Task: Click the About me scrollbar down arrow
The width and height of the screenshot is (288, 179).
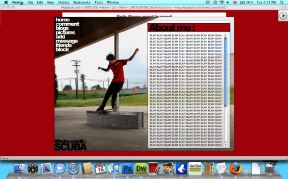Action: (x=225, y=144)
